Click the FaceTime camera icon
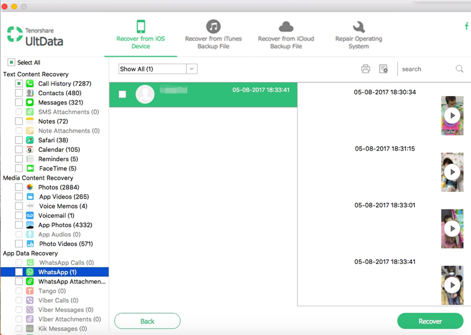The height and width of the screenshot is (335, 471). tap(30, 168)
